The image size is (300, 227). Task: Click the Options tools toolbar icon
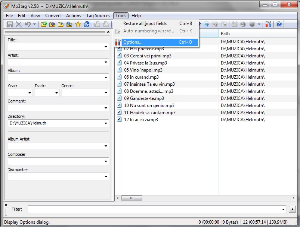268,24
